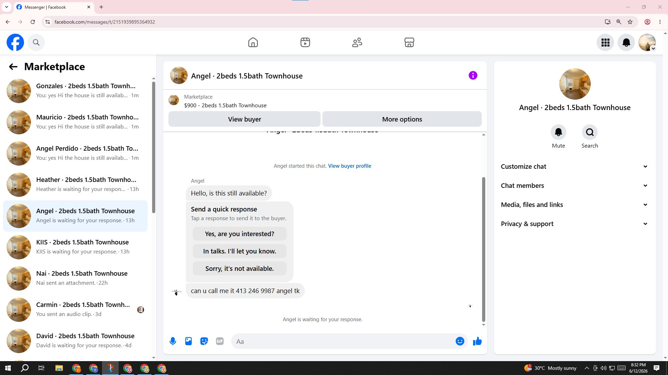The width and height of the screenshot is (668, 375).
Task: Mute this chat with bell icon
Action: point(558,132)
